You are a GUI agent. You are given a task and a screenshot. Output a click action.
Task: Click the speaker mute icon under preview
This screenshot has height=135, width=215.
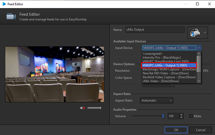82,108
